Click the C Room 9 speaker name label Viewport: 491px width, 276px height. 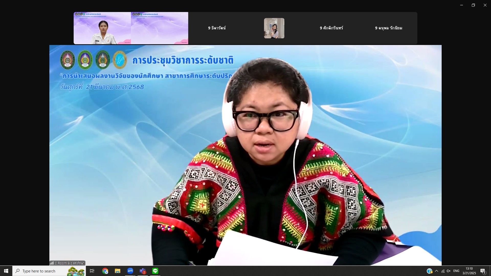[x=67, y=263]
